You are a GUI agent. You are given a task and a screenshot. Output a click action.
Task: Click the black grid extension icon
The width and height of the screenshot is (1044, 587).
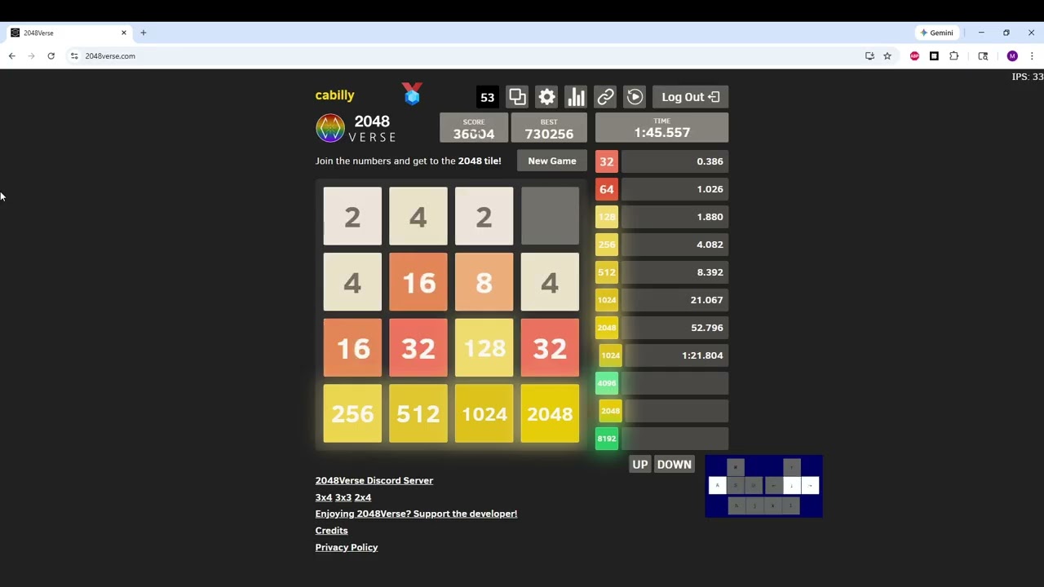[934, 56]
